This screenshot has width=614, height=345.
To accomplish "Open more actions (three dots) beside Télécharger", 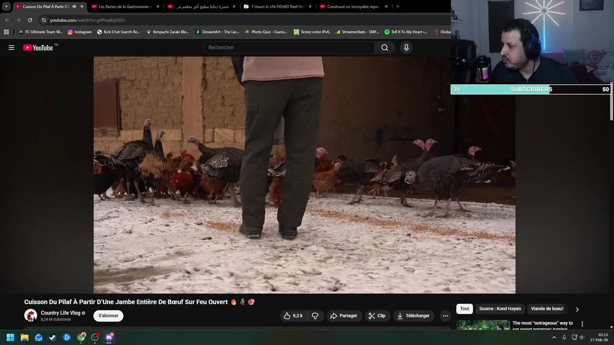I will point(445,316).
